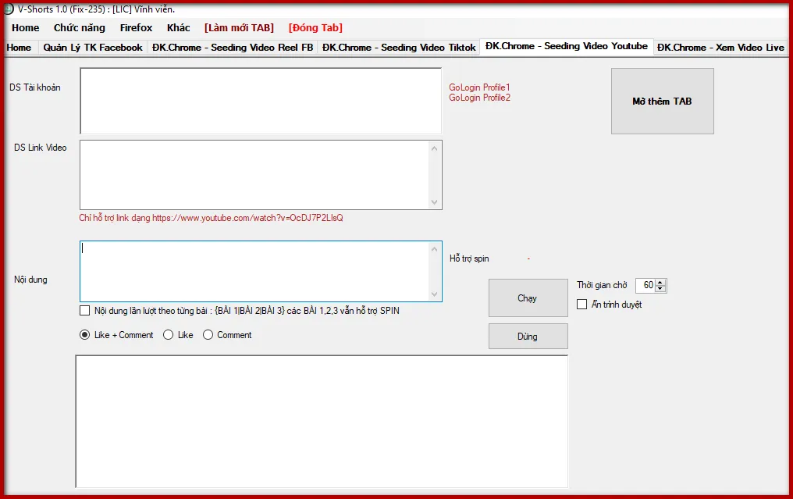Click the Nội dung label left of the text box
The width and height of the screenshot is (793, 499).
pyautogui.click(x=31, y=280)
